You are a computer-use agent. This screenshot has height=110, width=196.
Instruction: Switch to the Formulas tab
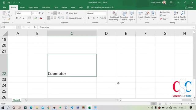point(46,7)
